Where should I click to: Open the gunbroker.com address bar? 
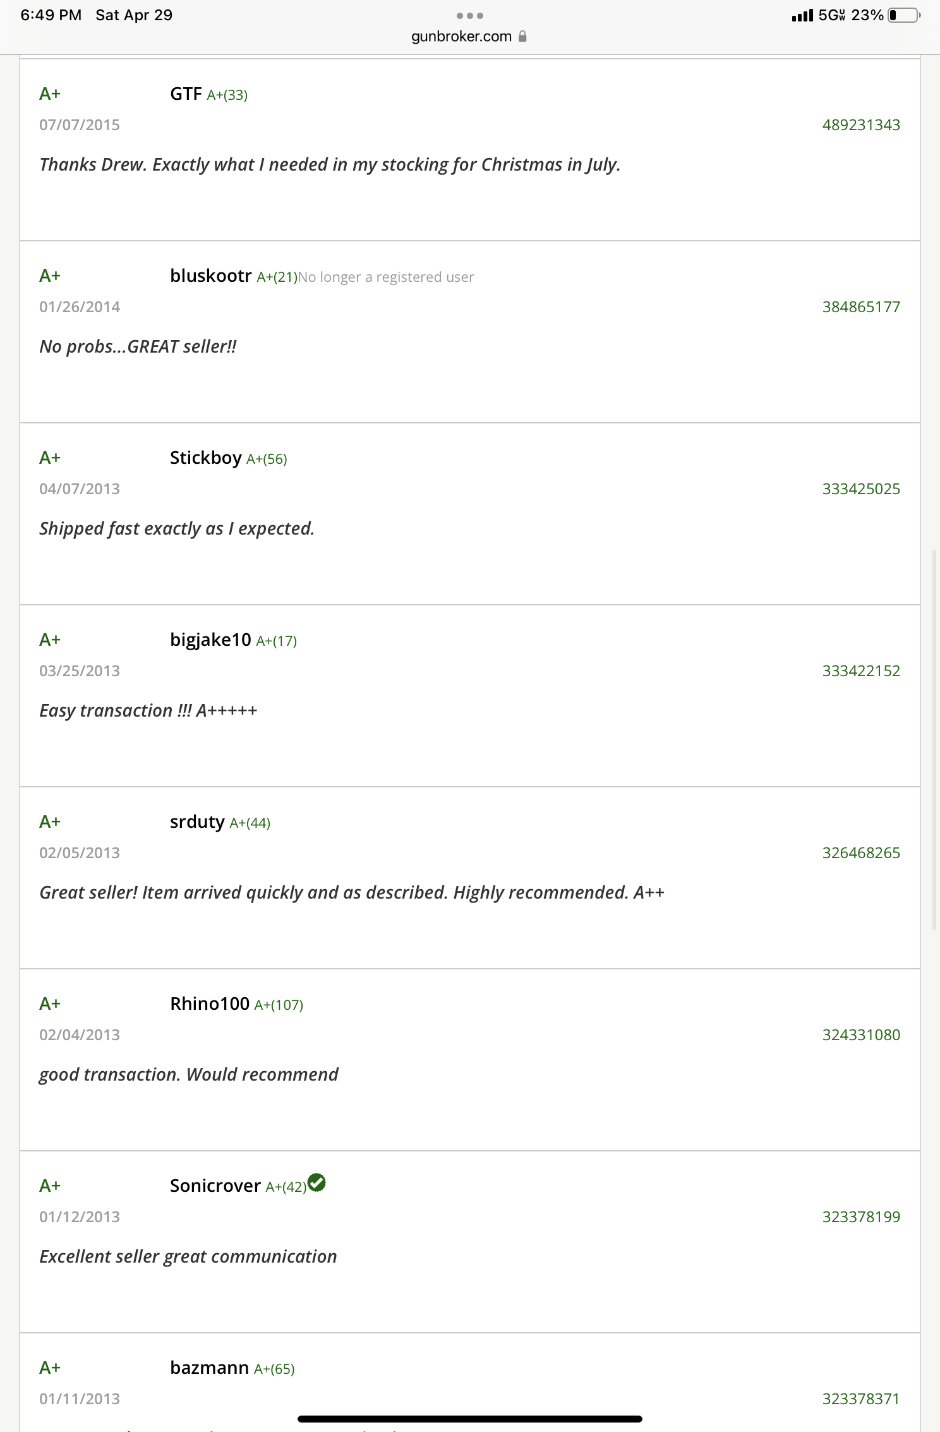462,37
